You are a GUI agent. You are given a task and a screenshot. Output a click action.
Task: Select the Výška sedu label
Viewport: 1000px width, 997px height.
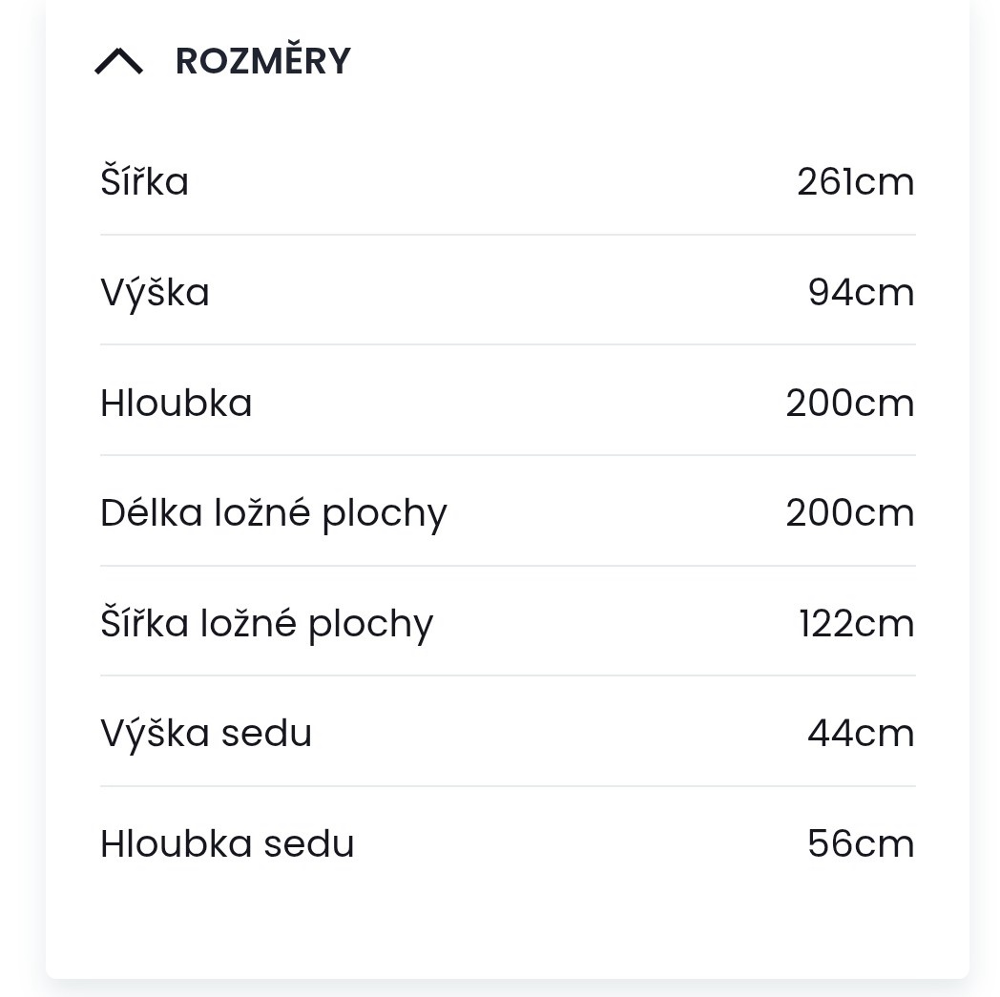[x=206, y=733]
